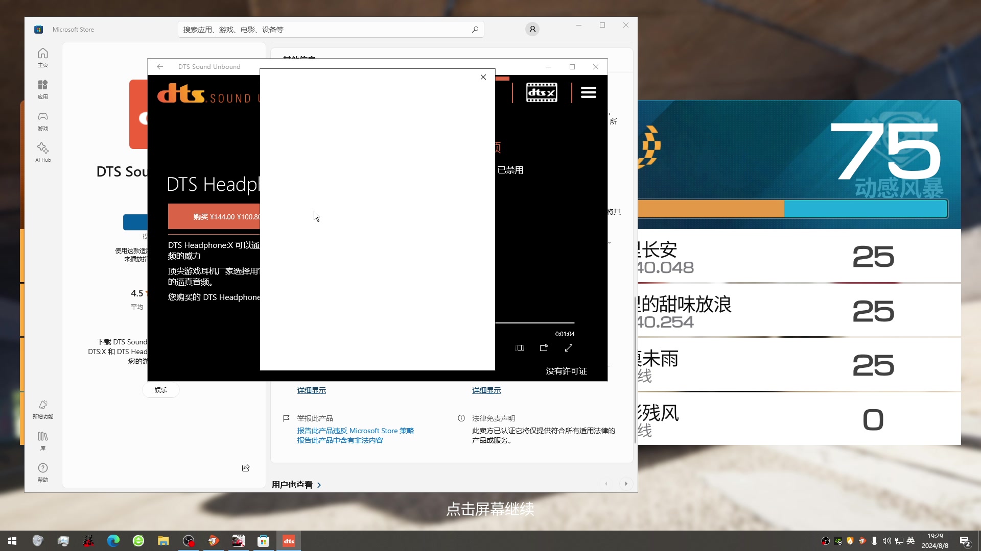This screenshot has height=551, width=981.
Task: Switch to DTS app taskbar icon
Action: point(289,541)
